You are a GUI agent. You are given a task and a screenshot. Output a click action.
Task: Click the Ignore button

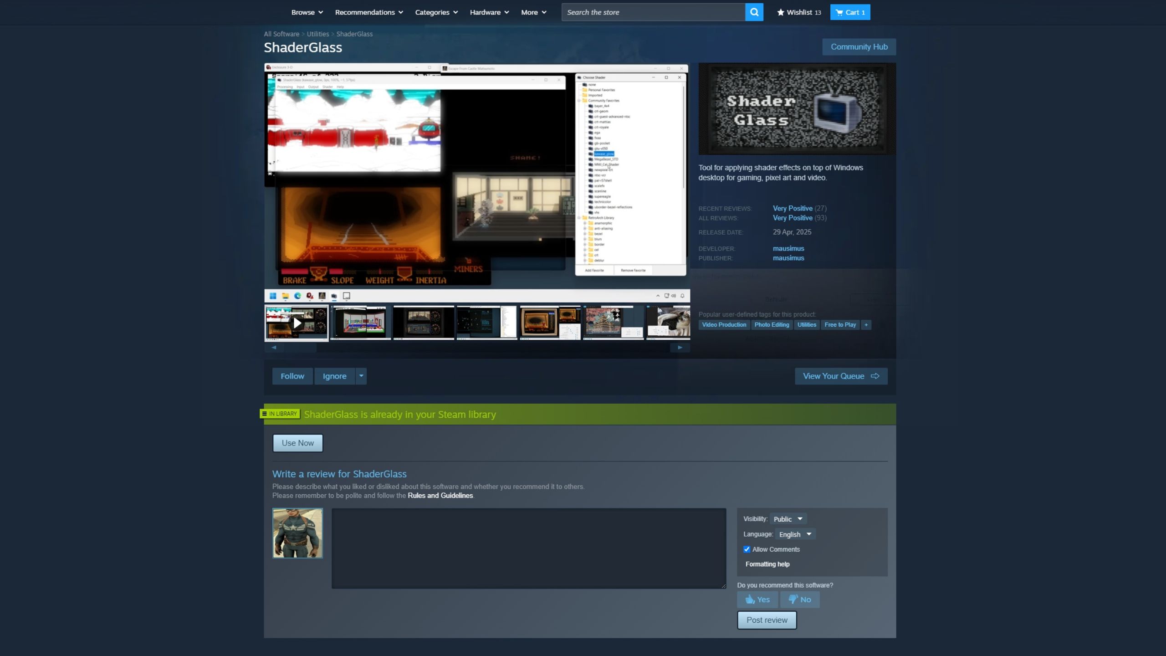coord(335,376)
